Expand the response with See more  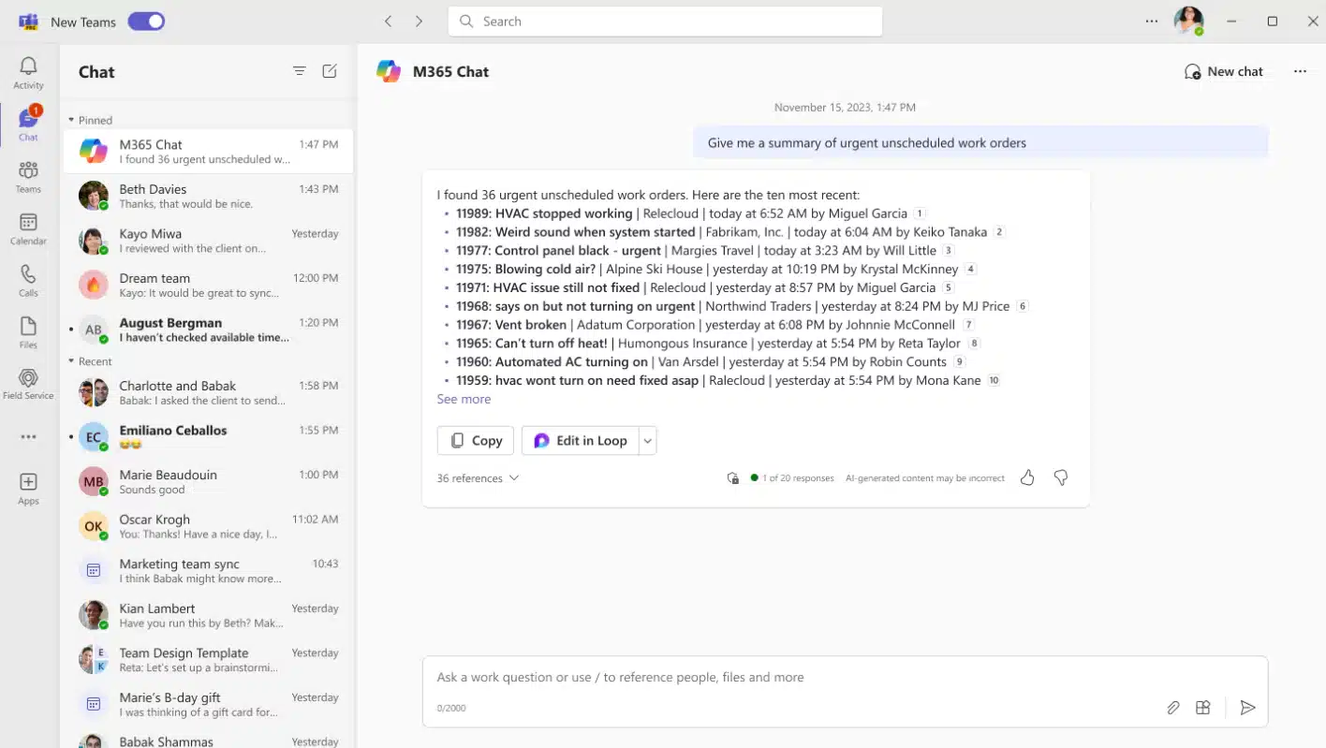pos(464,399)
